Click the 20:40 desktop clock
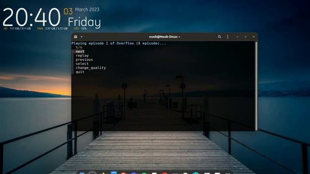The image size is (310, 174). point(31,17)
